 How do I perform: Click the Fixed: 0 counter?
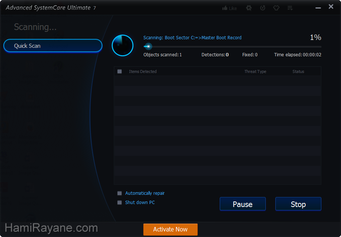tap(250, 55)
